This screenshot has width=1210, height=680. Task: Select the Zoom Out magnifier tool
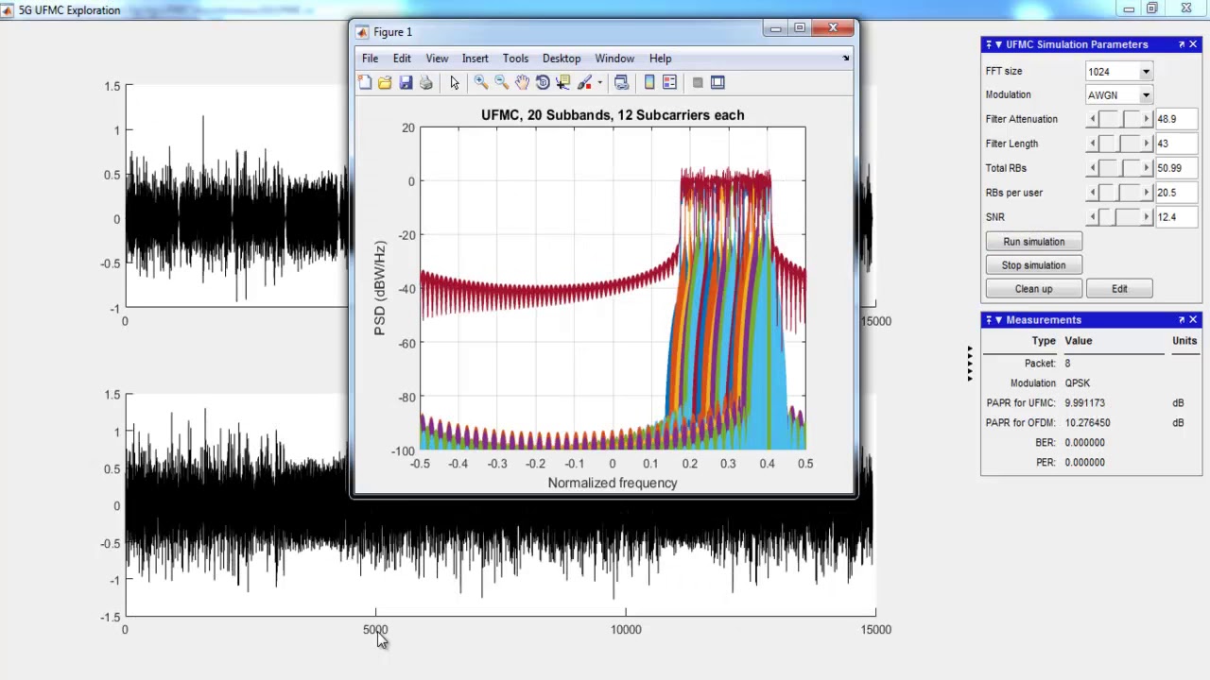click(x=501, y=83)
